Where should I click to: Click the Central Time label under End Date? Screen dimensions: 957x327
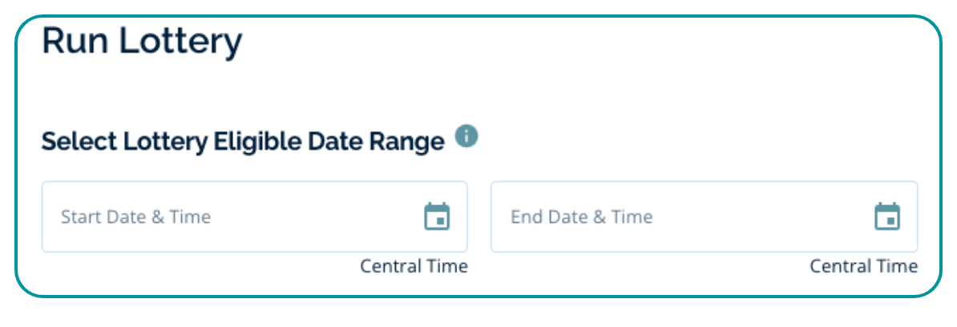(863, 266)
